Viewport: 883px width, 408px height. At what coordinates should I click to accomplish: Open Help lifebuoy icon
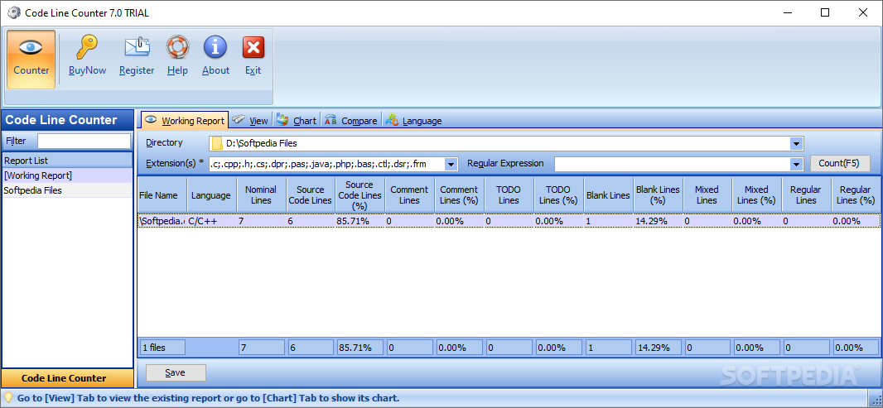(177, 47)
